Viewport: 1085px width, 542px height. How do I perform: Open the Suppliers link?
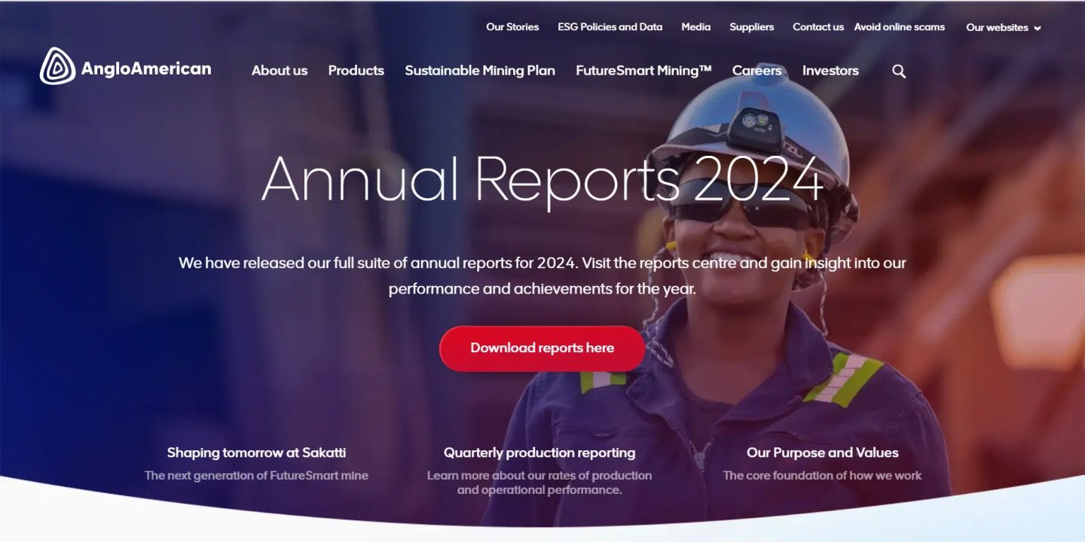click(x=752, y=27)
